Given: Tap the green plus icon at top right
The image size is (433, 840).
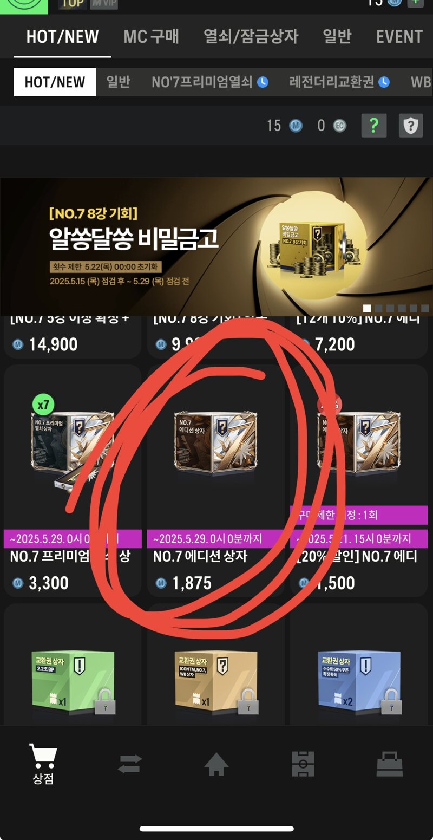Looking at the screenshot, I should [416, 2].
